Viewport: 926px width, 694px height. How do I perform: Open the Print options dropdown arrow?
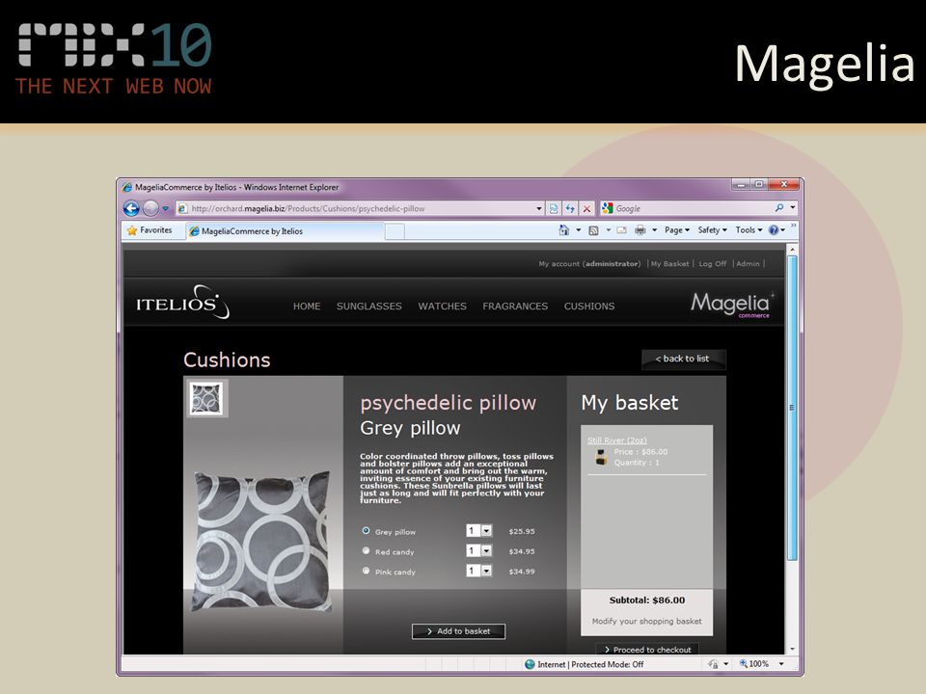654,230
